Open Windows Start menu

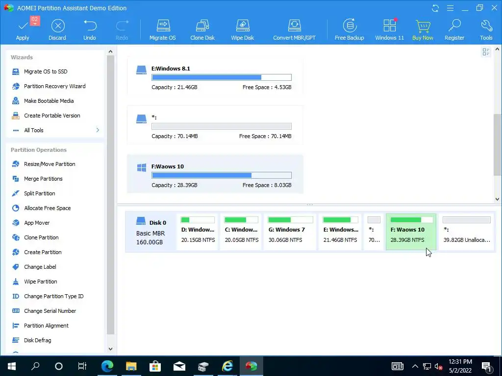[x=12, y=366]
